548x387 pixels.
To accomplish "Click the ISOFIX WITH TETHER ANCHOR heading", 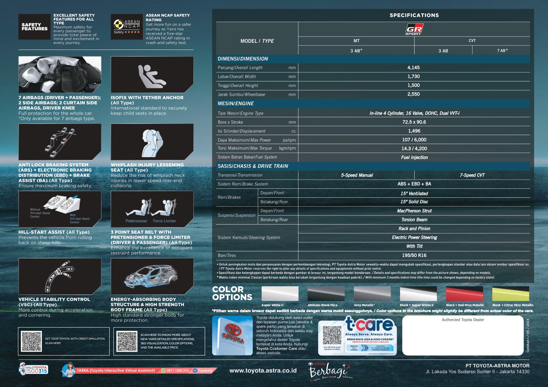I will 147,98.
